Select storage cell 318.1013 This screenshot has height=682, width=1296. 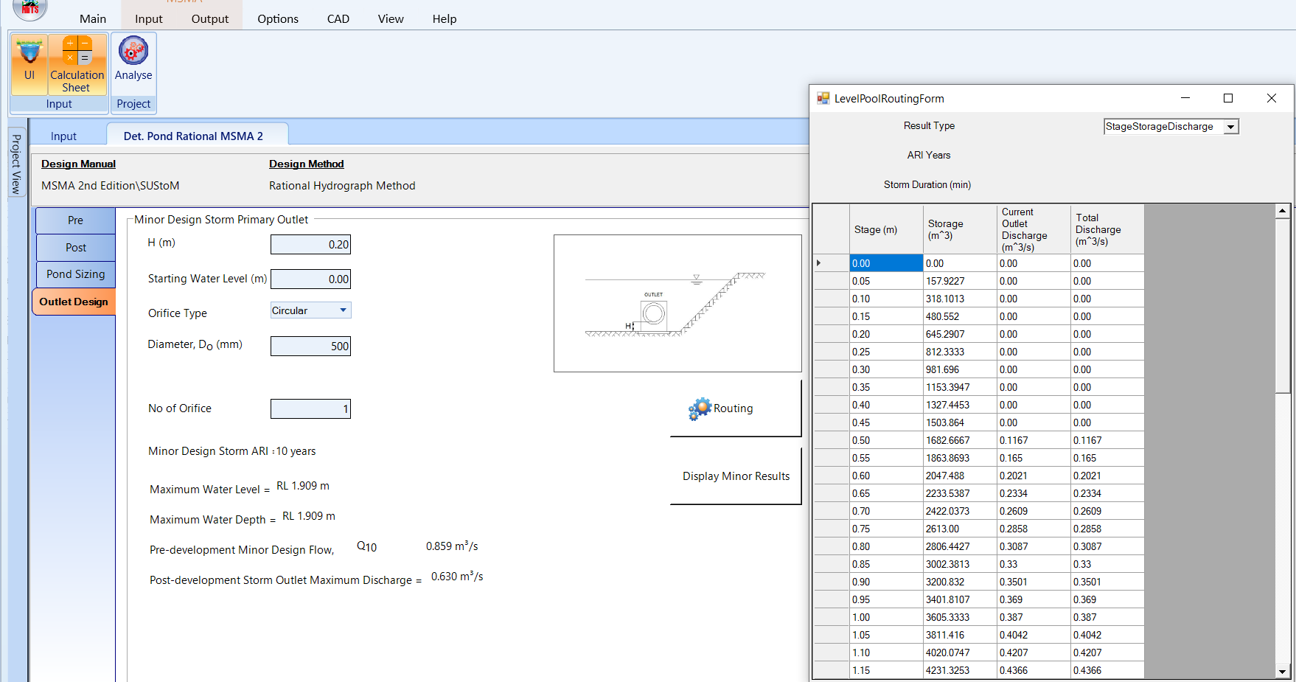[960, 299]
